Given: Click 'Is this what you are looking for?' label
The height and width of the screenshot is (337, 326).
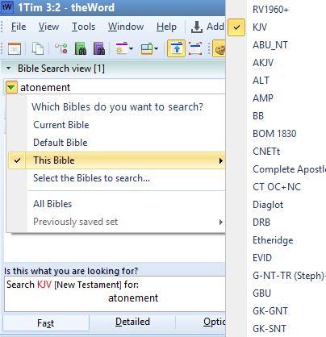Looking at the screenshot, I should click(71, 271).
